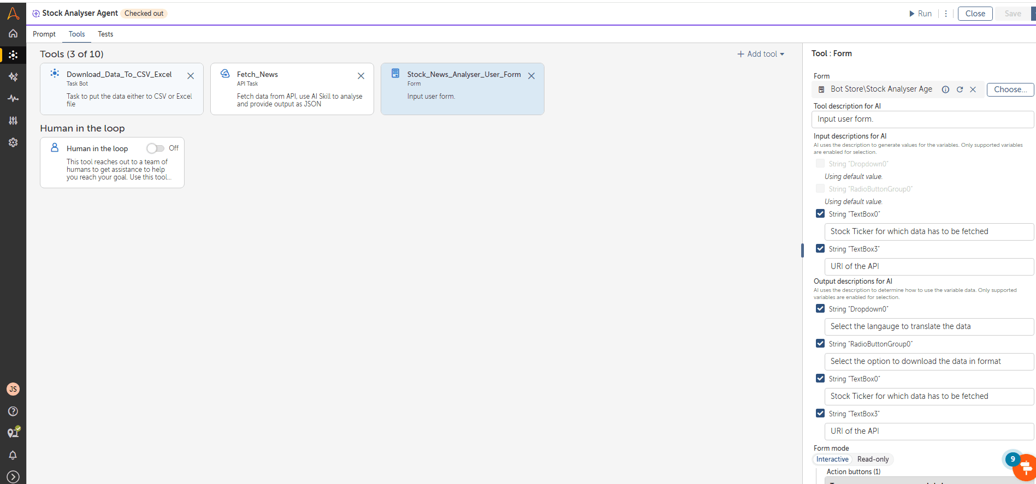Select Read-only form mode
This screenshot has width=1036, height=484.
873,459
